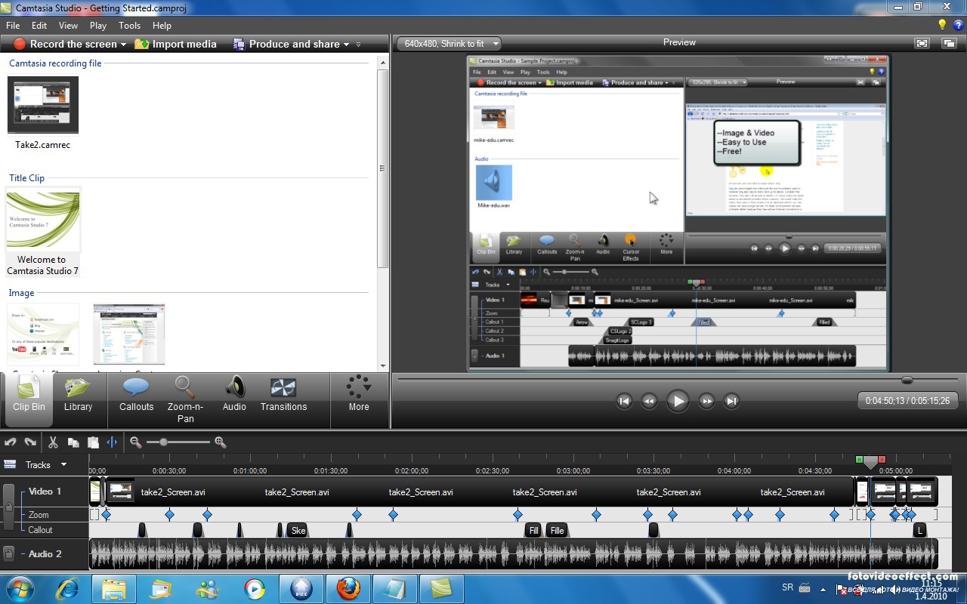Screen dimensions: 967x604
Task: Click the Tracks icon beside the Tracks label
Action: 10,464
